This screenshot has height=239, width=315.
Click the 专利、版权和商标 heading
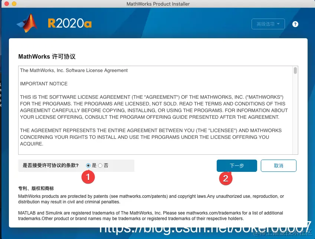coord(36,189)
